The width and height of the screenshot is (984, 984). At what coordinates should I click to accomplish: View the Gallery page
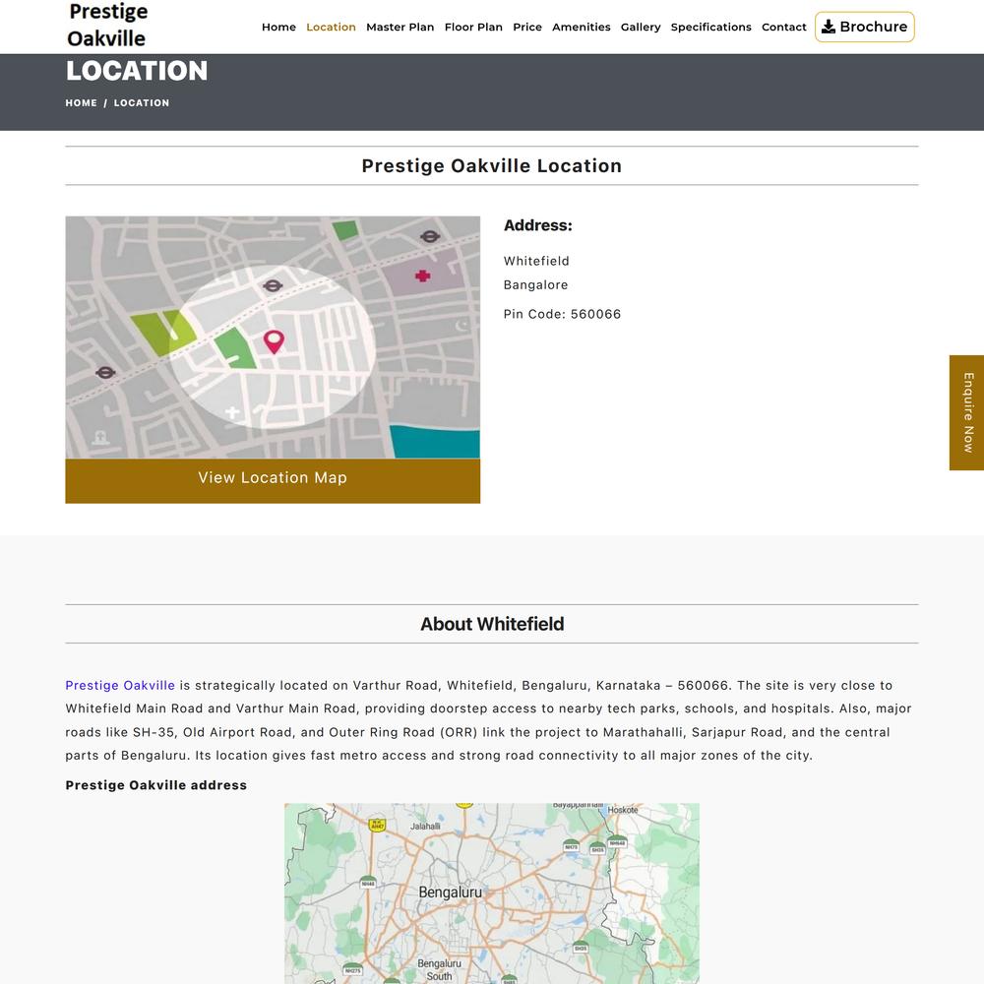pyautogui.click(x=641, y=27)
